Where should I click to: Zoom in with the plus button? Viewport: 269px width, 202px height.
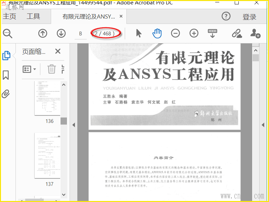point(194,33)
